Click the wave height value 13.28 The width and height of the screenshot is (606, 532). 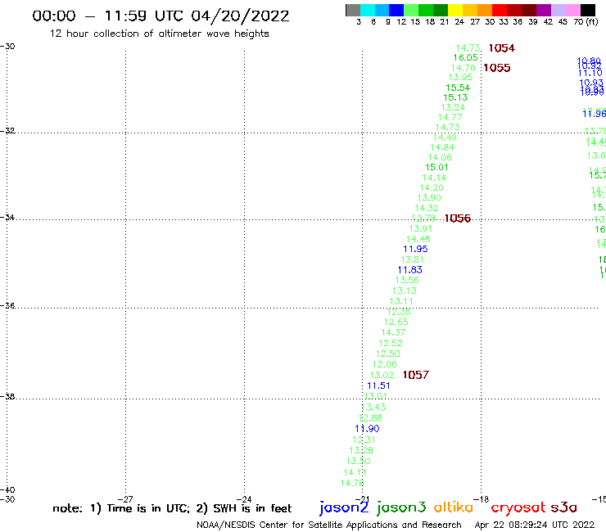tap(361, 450)
